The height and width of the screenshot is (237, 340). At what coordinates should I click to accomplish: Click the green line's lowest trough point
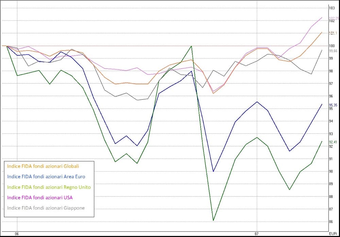[214, 221]
